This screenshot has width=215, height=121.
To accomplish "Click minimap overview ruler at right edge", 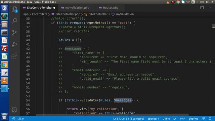I will (x=213, y=26).
